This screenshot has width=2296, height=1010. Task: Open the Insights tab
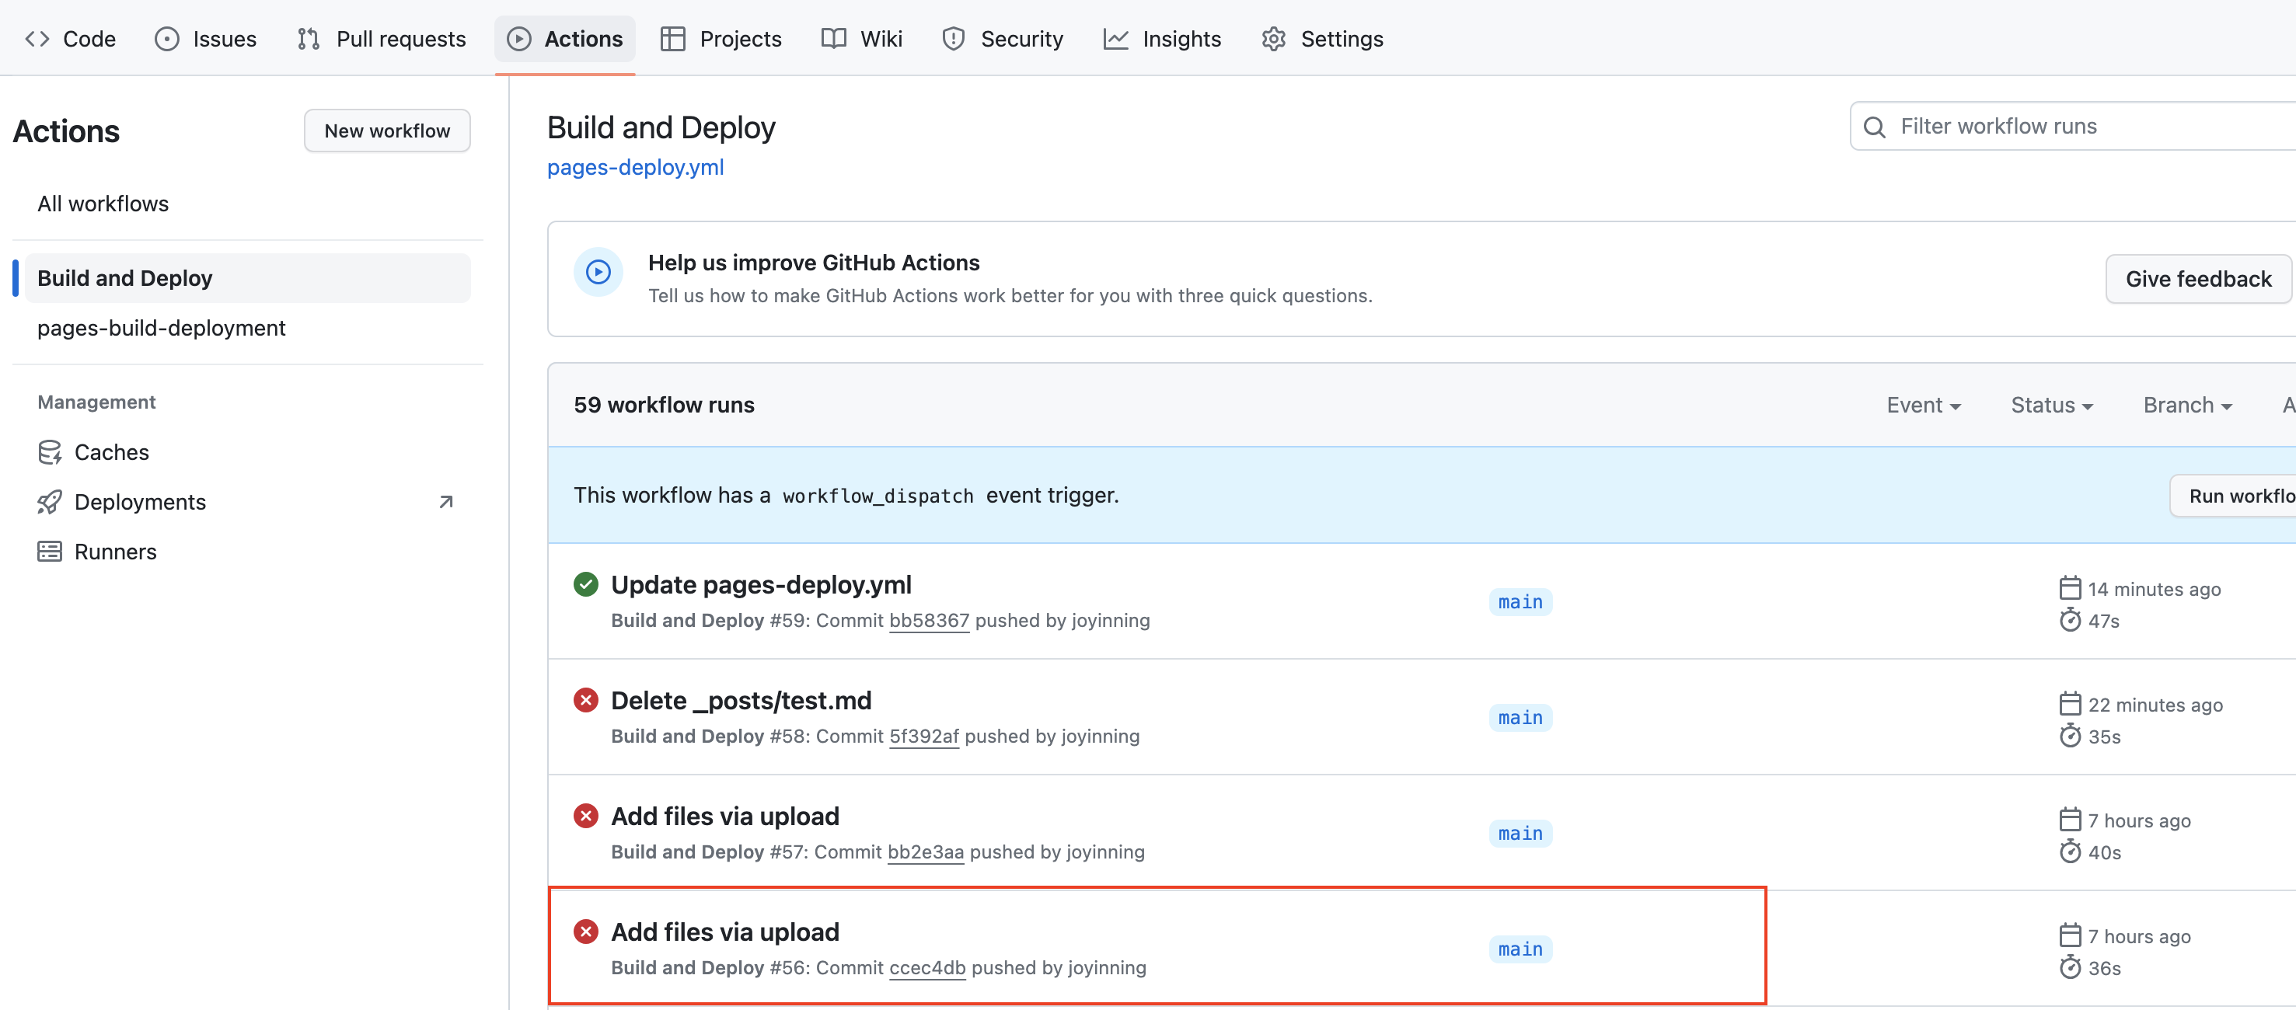1162,39
